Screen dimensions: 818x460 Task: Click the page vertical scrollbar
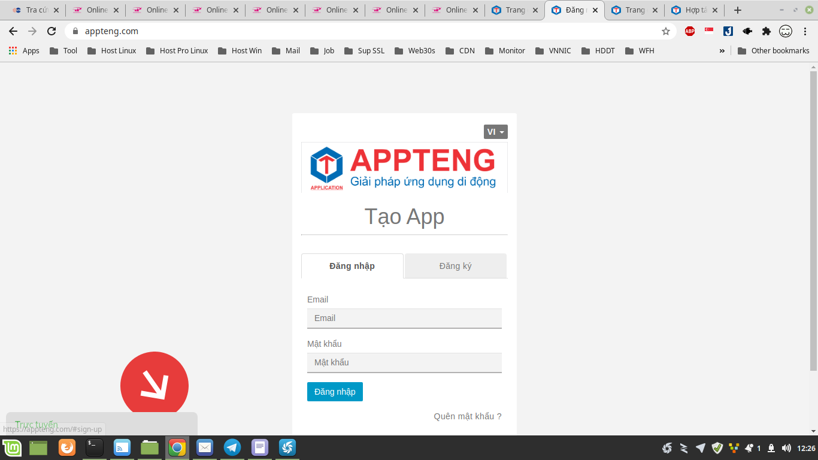tap(813, 222)
